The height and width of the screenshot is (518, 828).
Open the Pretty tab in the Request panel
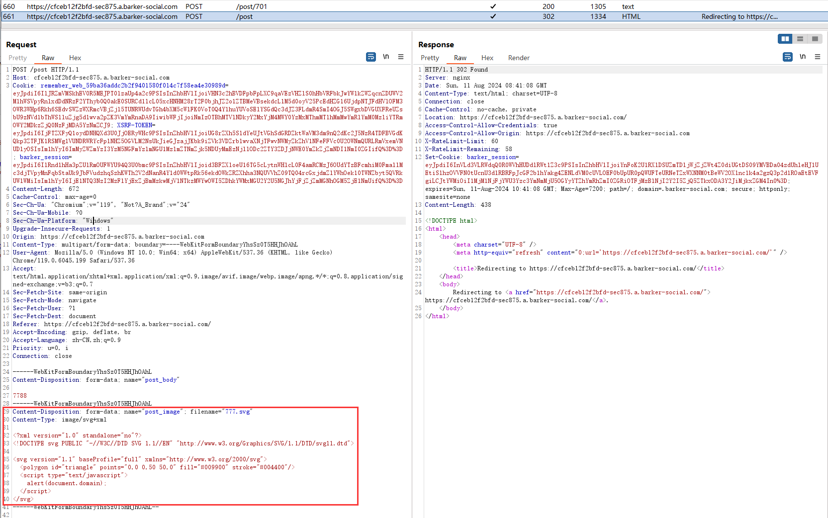tap(18, 58)
